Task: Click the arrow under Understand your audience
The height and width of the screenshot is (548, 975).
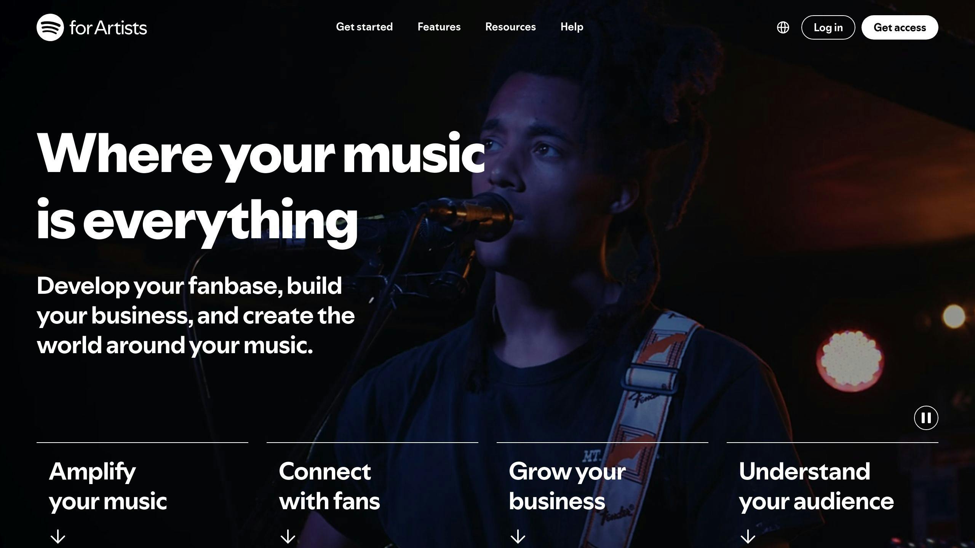Action: pyautogui.click(x=748, y=537)
